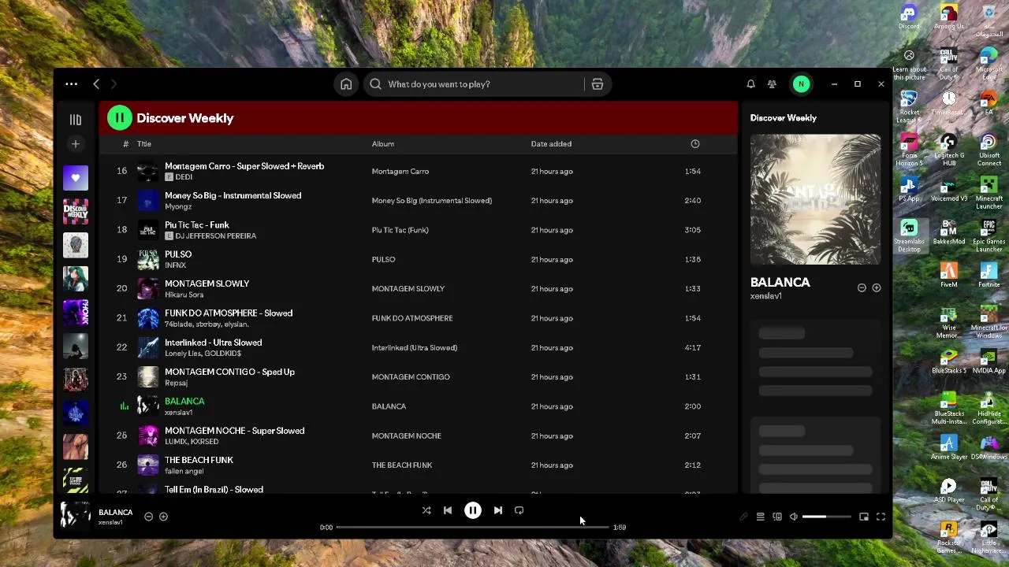
Task: Open the Friend Activity icon
Action: coord(772,84)
